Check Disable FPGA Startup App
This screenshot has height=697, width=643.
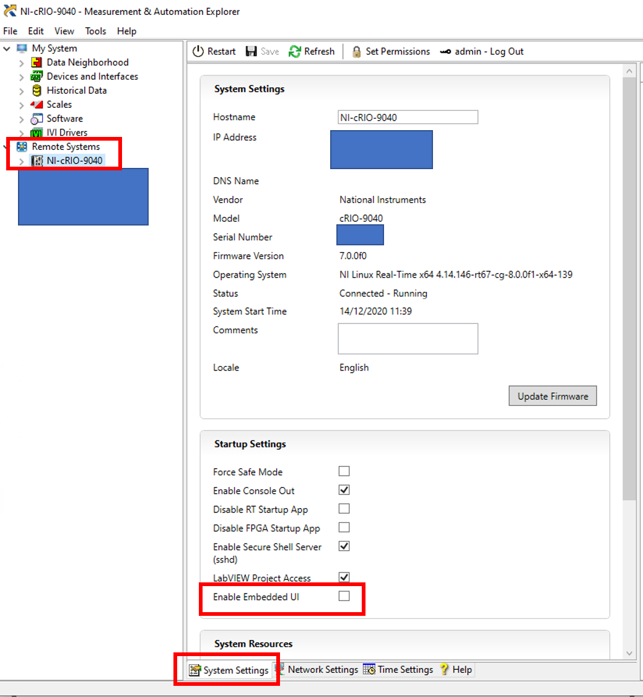pyautogui.click(x=344, y=527)
